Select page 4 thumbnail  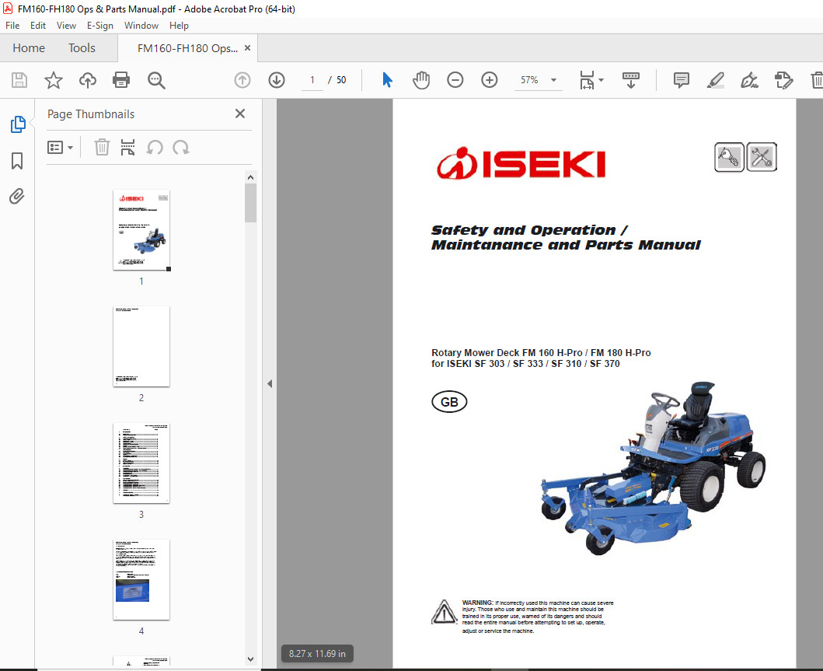[141, 580]
